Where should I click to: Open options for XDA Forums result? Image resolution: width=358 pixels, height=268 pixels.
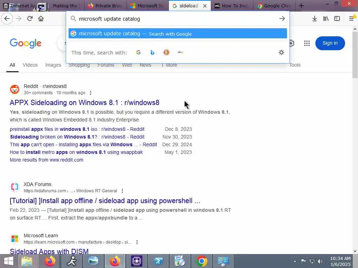[122, 191]
